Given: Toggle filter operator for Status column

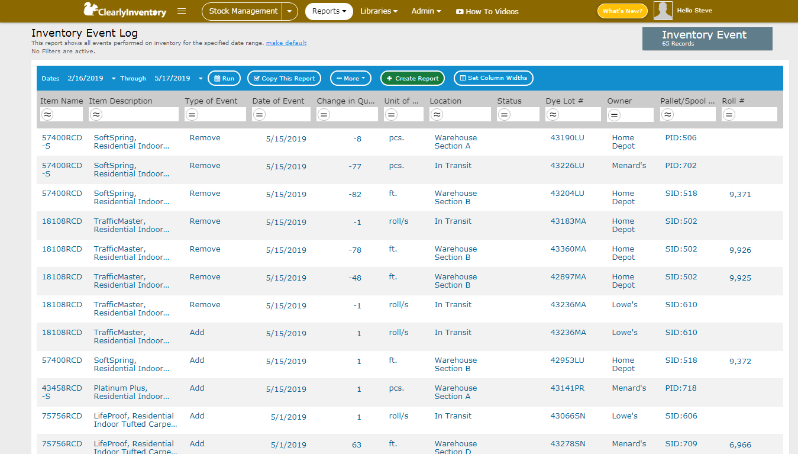Looking at the screenshot, I should (x=505, y=115).
